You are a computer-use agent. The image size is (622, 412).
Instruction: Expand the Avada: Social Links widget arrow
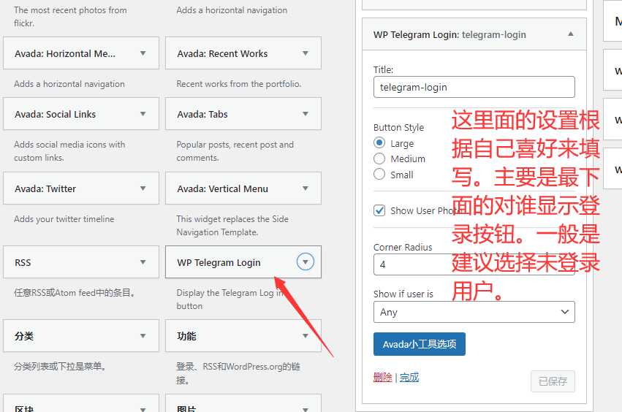pyautogui.click(x=143, y=114)
